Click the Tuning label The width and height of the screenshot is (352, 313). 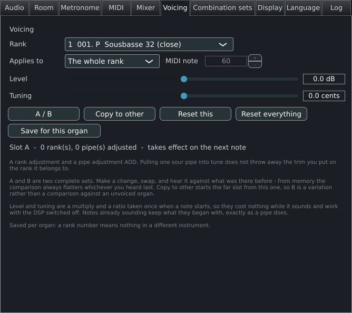coord(21,96)
